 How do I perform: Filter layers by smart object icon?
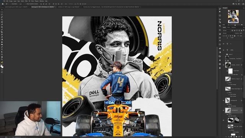242,31
